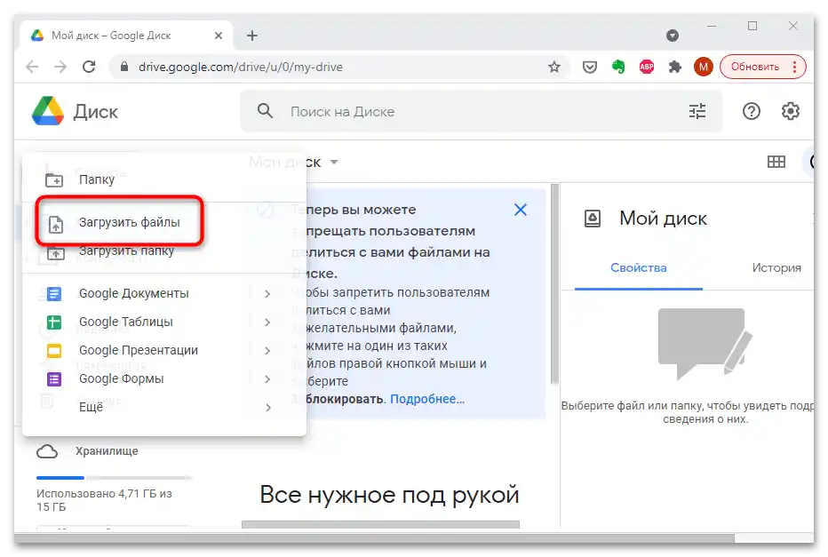Open search filter options icon
The width and height of the screenshot is (828, 557).
tap(697, 111)
